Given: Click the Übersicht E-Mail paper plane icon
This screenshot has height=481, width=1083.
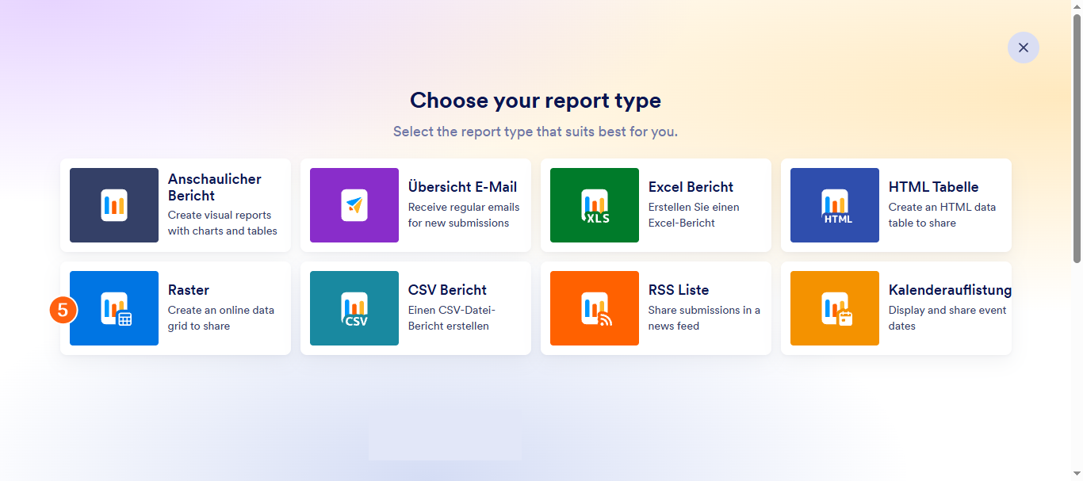Looking at the screenshot, I should tap(354, 205).
